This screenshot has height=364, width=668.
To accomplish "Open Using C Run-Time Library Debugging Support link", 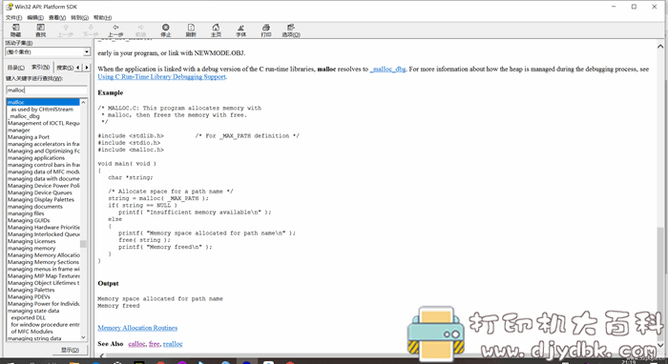I will pos(162,76).
